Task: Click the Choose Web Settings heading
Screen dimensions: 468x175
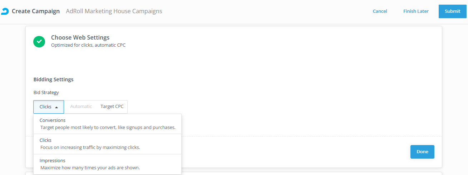Action: coord(80,37)
